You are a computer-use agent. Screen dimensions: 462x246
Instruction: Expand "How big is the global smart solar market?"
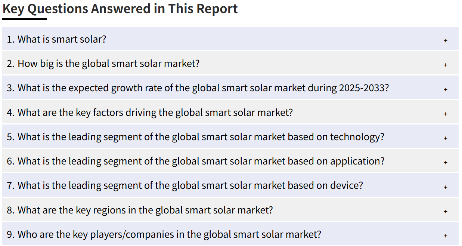point(109,64)
